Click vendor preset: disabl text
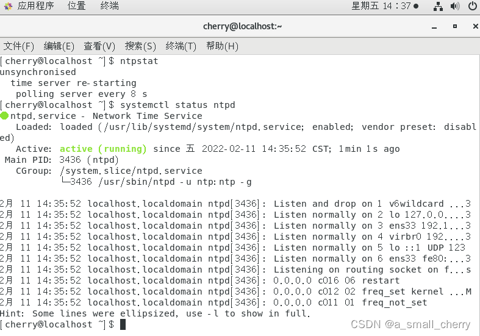 (419, 127)
